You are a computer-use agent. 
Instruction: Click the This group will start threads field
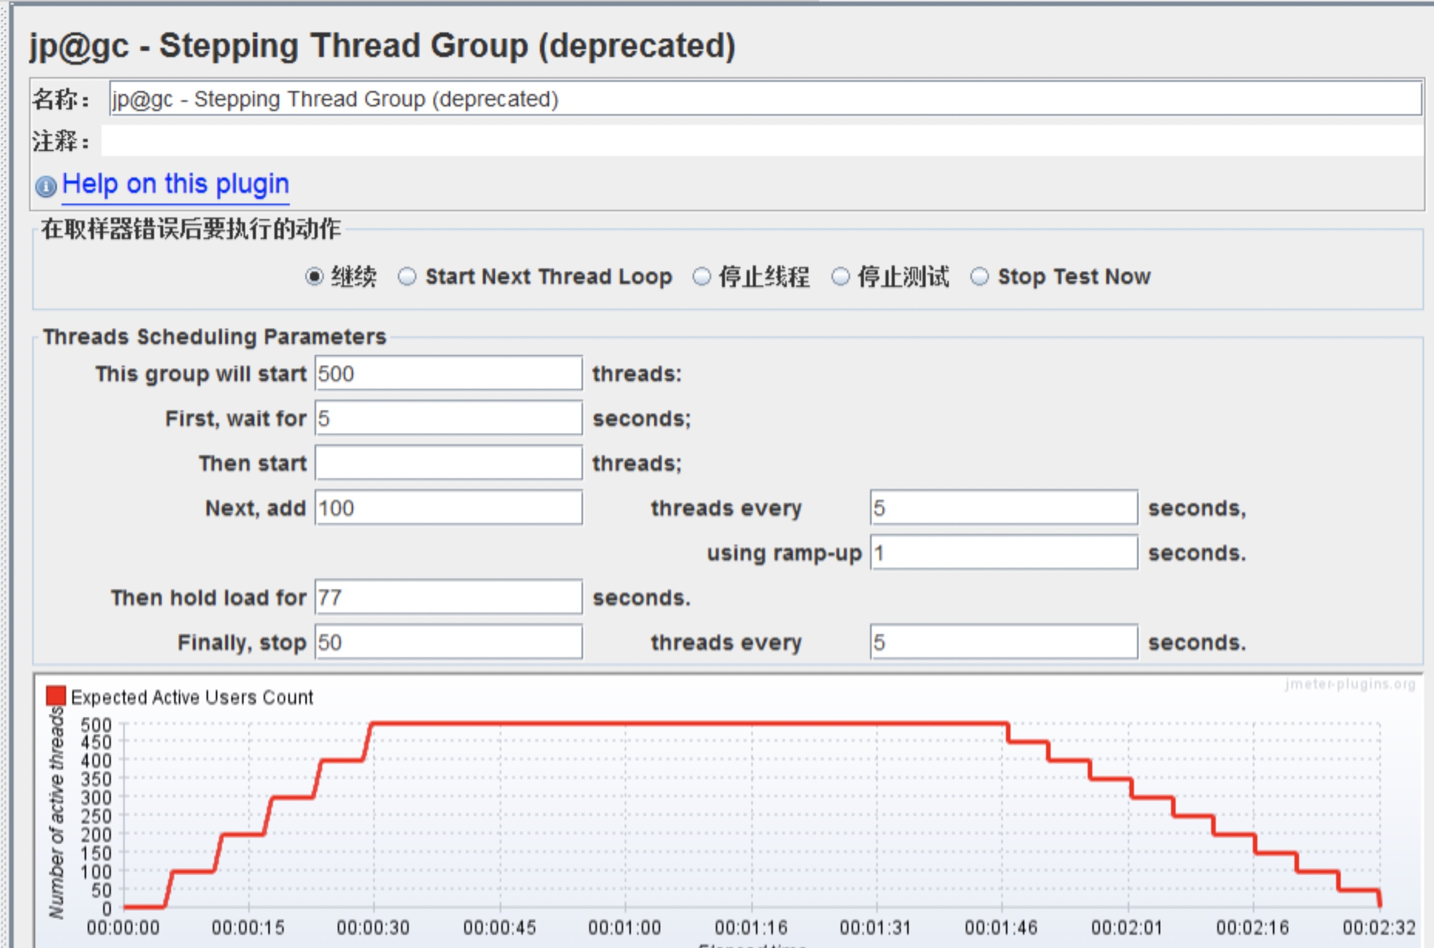(448, 374)
